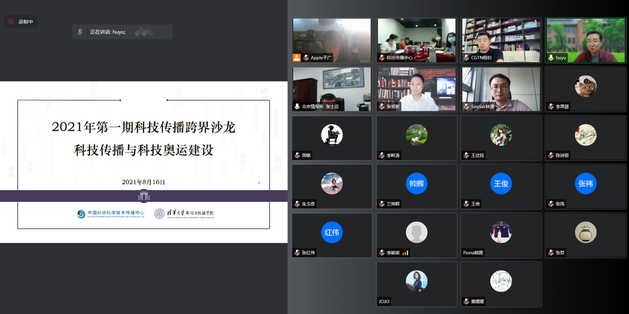Screen dimensions: 629x314
Task: Click the red recording indicator icon
Action: 11,21
